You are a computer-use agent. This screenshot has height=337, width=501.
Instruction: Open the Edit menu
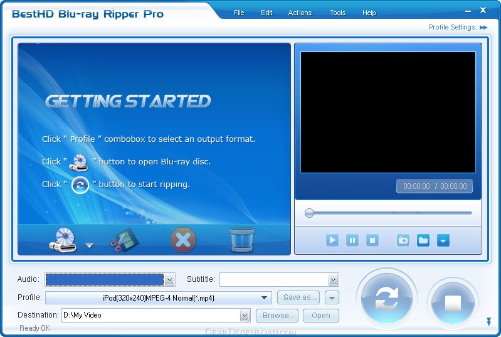click(266, 13)
